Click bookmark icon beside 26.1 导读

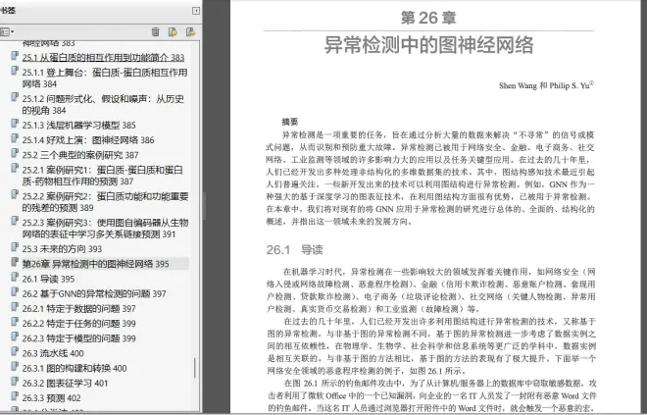(x=15, y=279)
